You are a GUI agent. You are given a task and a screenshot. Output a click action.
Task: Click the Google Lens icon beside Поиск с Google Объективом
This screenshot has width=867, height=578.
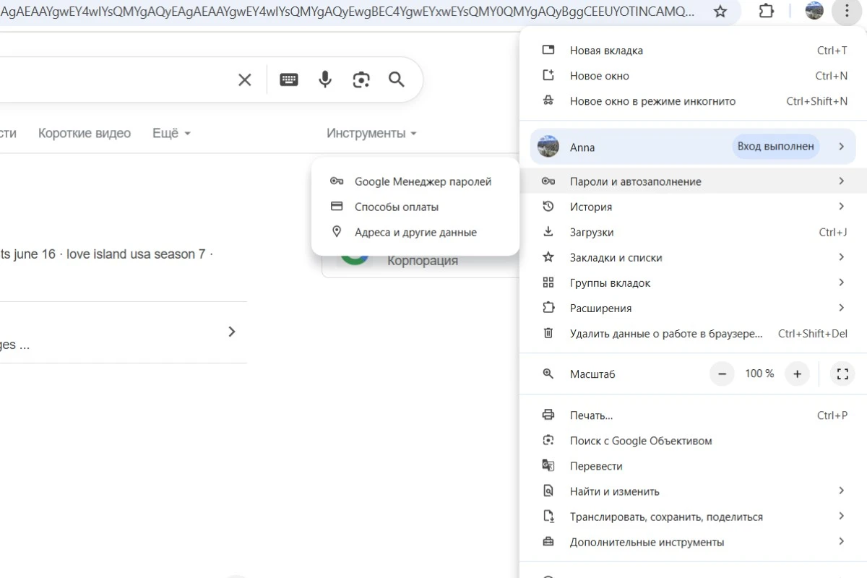point(548,440)
